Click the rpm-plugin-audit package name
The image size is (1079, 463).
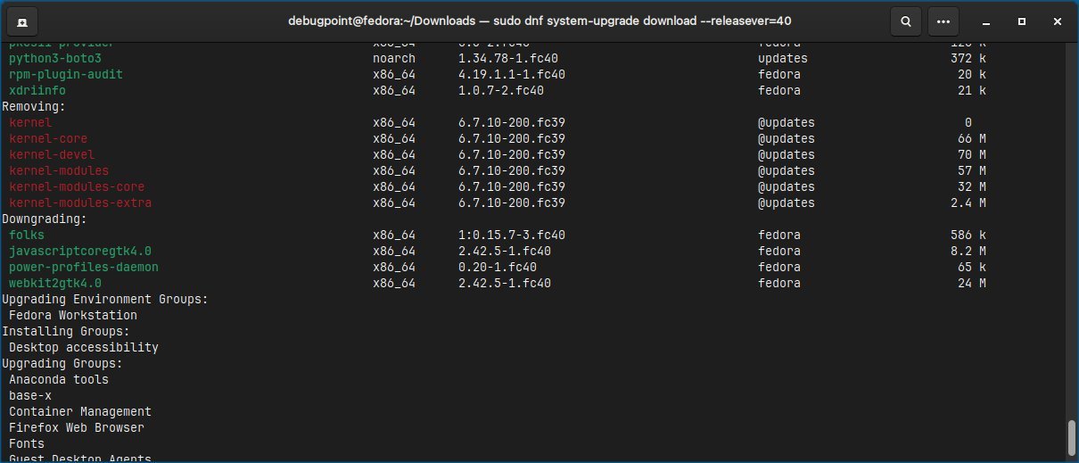(66, 74)
